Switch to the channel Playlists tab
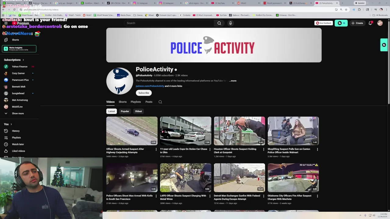The width and height of the screenshot is (390, 219). click(136, 102)
